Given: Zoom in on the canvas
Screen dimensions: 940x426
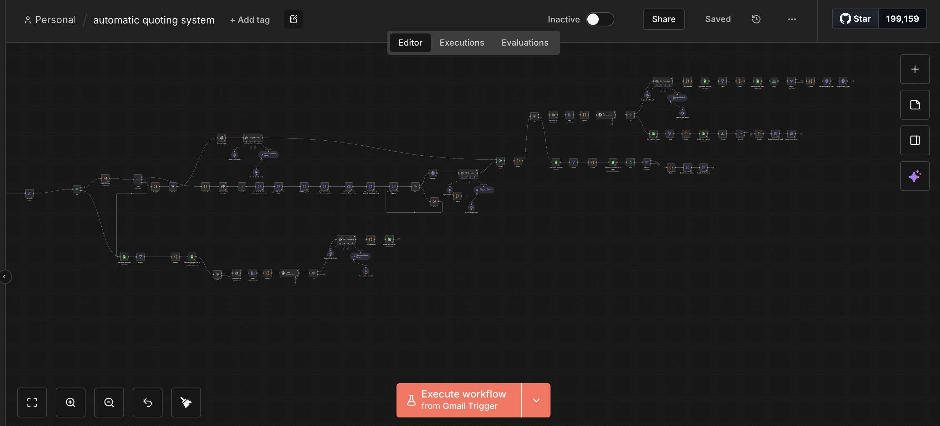Looking at the screenshot, I should tap(70, 402).
